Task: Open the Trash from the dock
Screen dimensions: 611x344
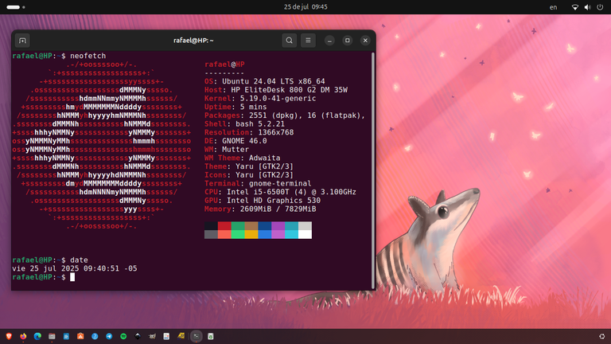Action: (x=210, y=336)
